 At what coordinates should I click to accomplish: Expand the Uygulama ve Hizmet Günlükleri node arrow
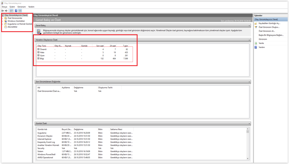point(2,24)
